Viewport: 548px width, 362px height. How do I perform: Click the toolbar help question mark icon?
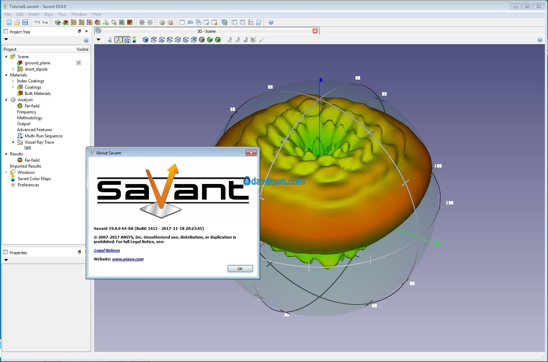(271, 22)
